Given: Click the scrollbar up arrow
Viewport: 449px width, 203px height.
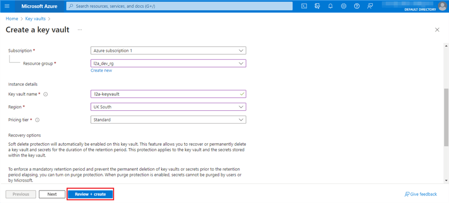Looking at the screenshot, I should [x=446, y=46].
